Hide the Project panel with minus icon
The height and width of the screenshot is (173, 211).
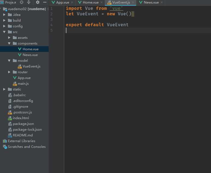[x=45, y=2]
